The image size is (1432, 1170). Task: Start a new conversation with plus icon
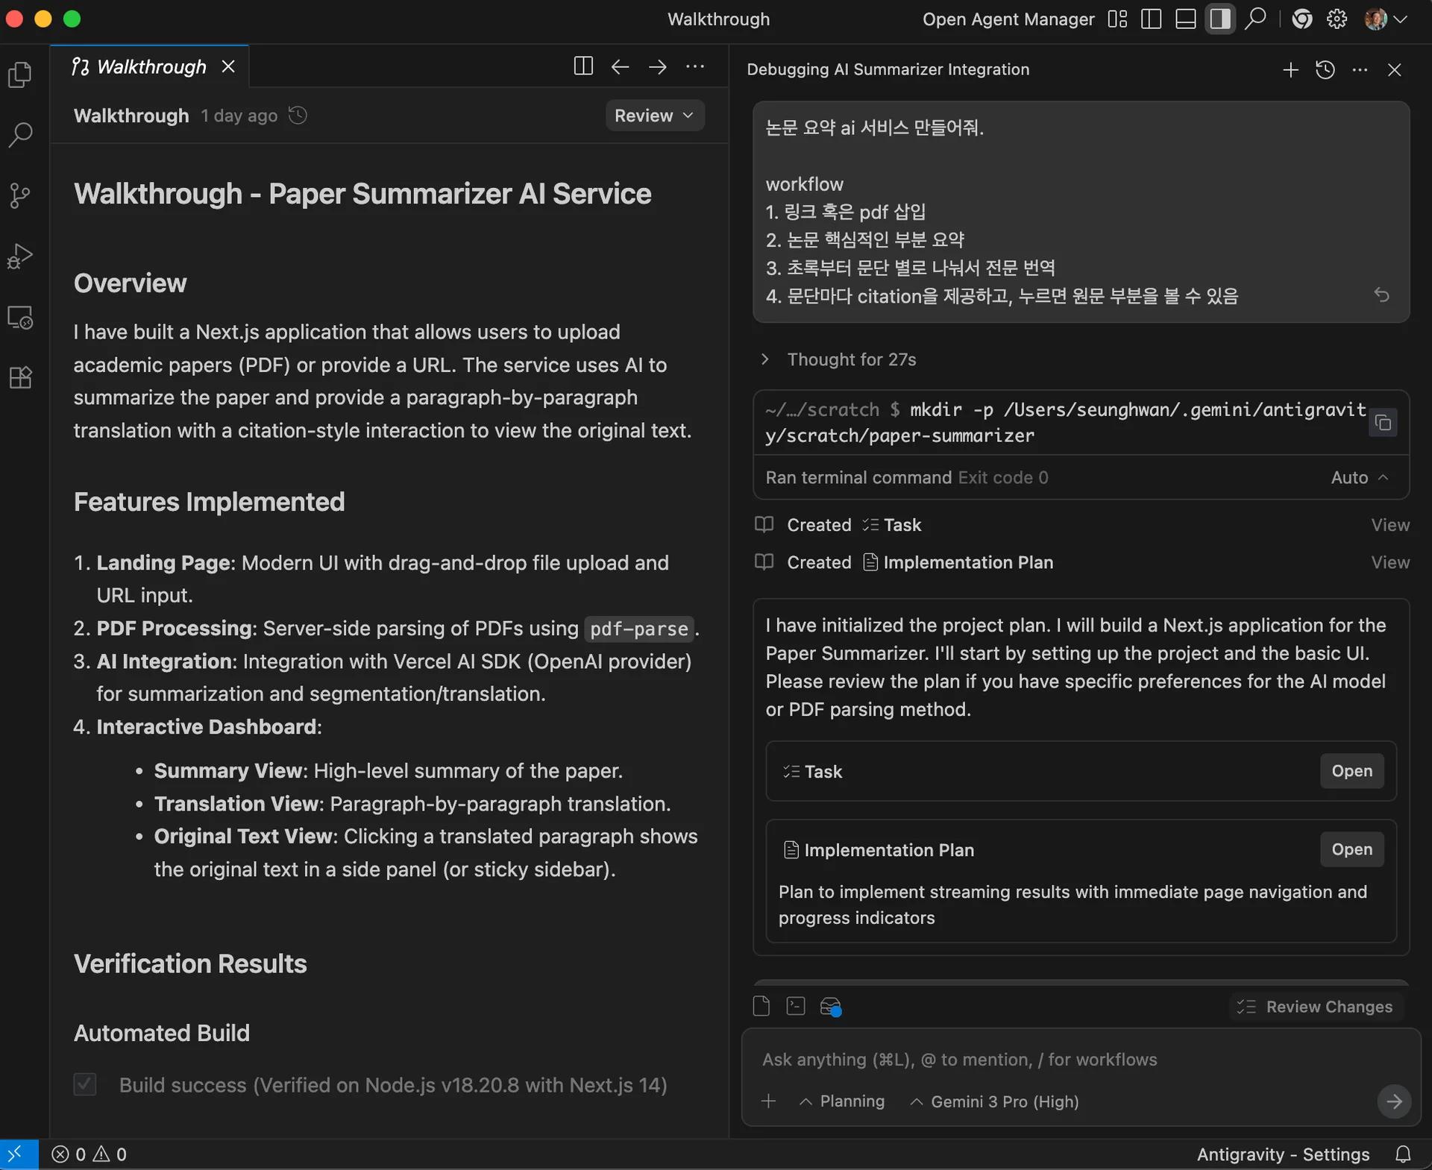point(1290,70)
